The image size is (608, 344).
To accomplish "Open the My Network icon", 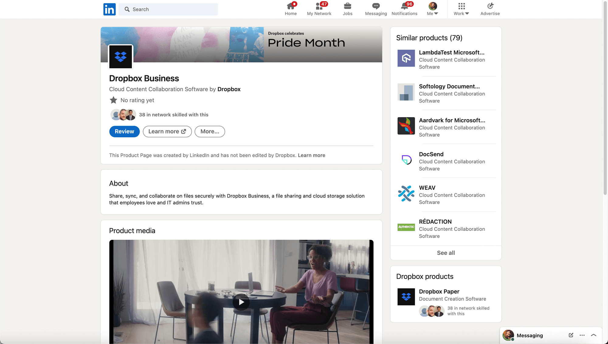I will 319,7.
